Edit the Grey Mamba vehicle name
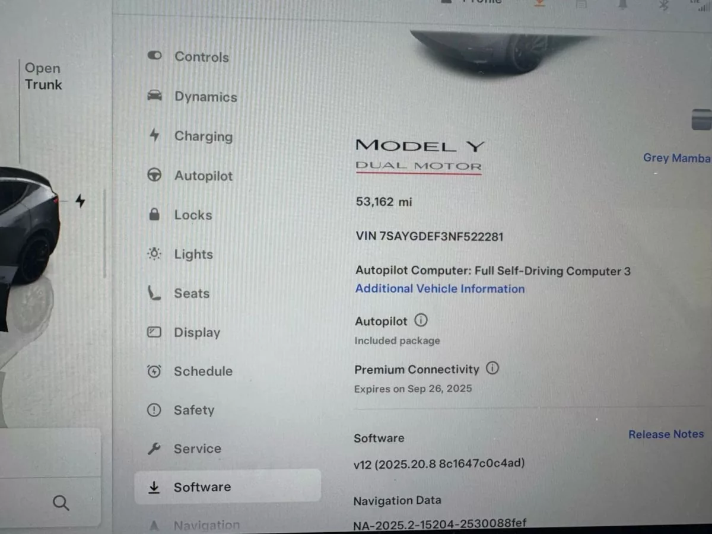 tap(677, 158)
